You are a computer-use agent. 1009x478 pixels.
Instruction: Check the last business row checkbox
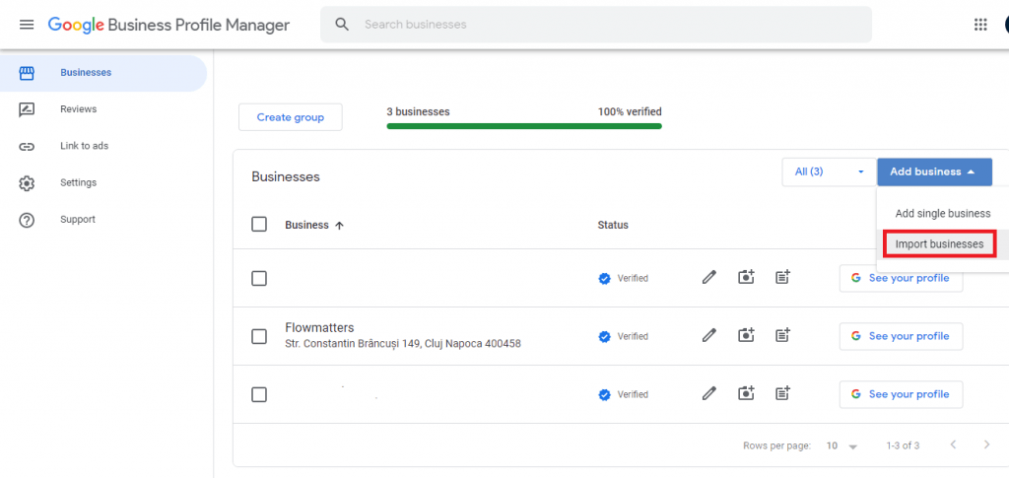pos(259,394)
